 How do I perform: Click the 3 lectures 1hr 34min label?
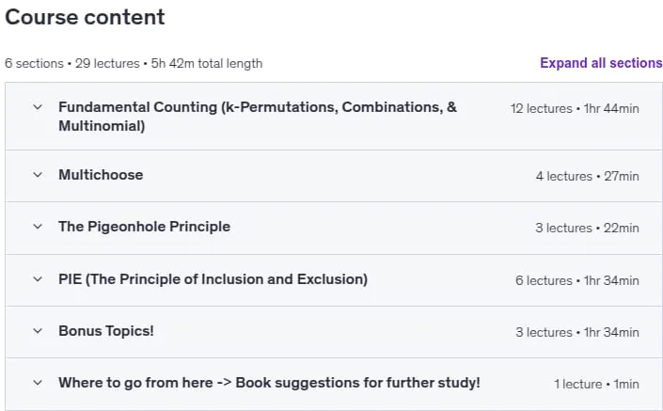coord(577,332)
